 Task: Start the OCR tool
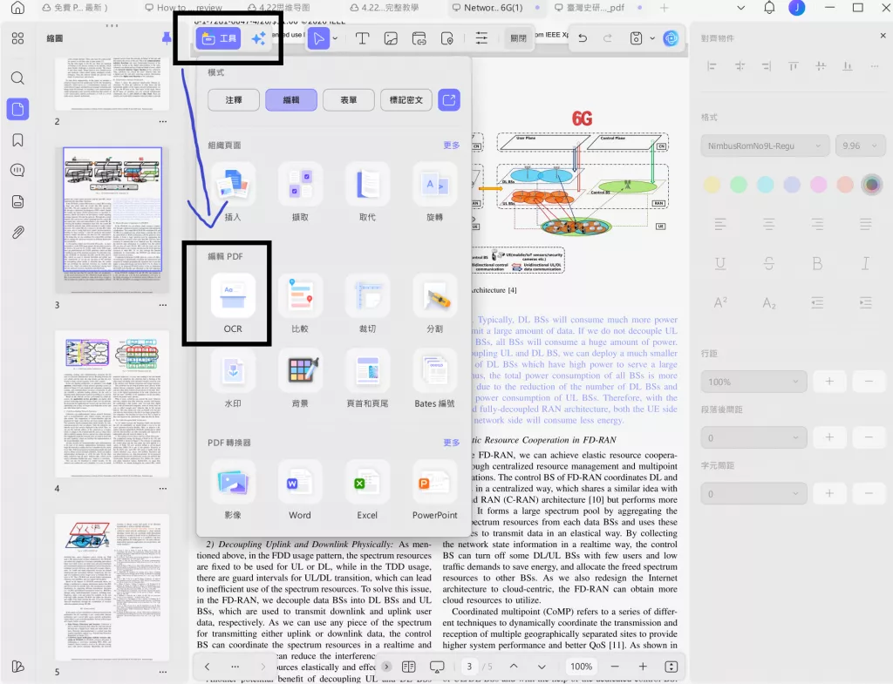232,303
